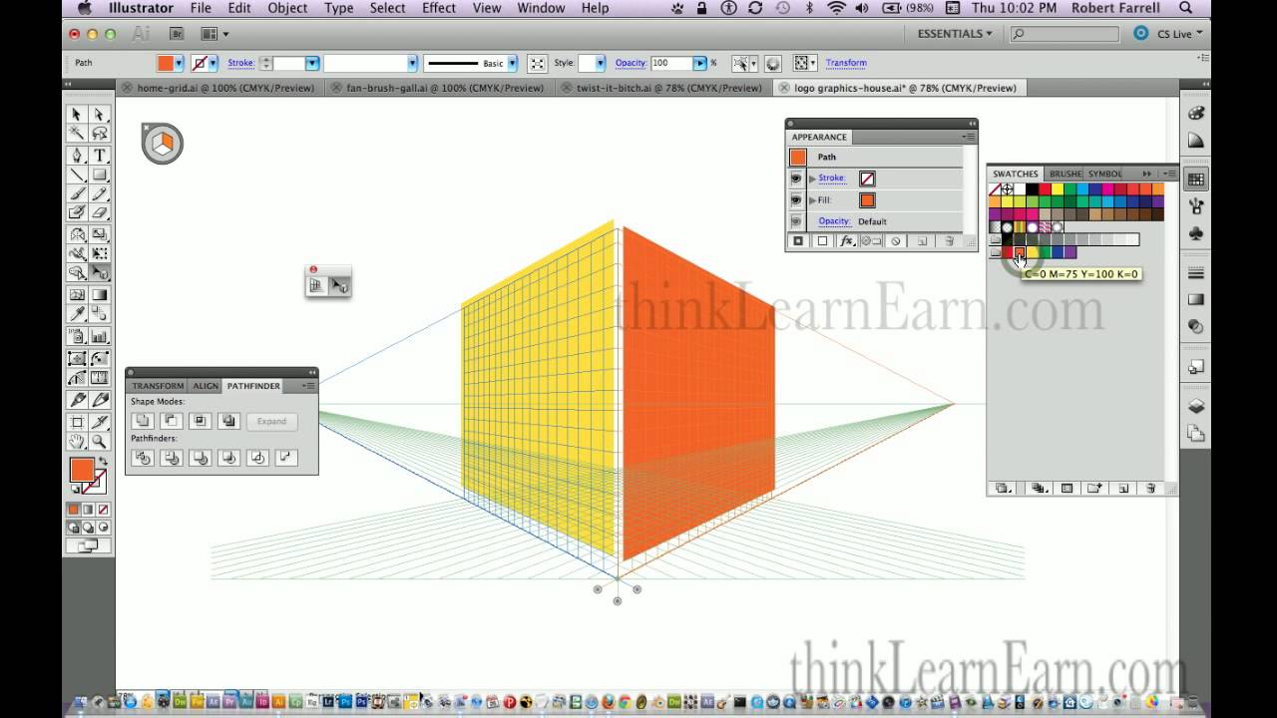Choose the Unite shape mode in Pathfinder

pyautogui.click(x=143, y=421)
